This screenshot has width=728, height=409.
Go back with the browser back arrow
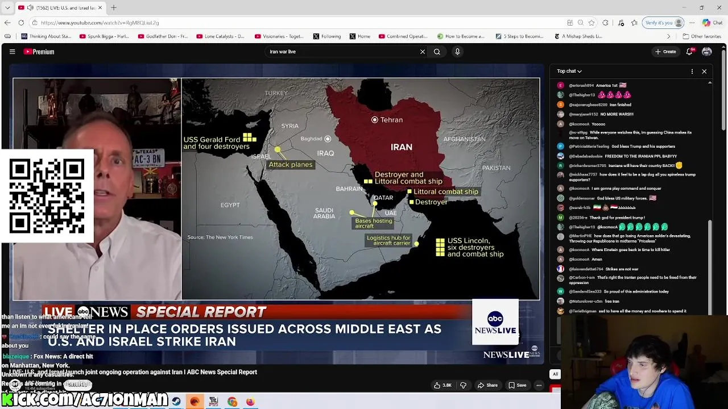[7, 23]
